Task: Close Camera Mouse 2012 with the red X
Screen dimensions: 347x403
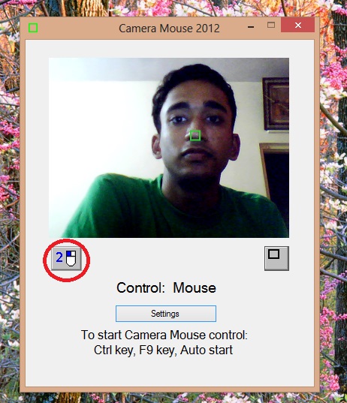Action: click(298, 25)
